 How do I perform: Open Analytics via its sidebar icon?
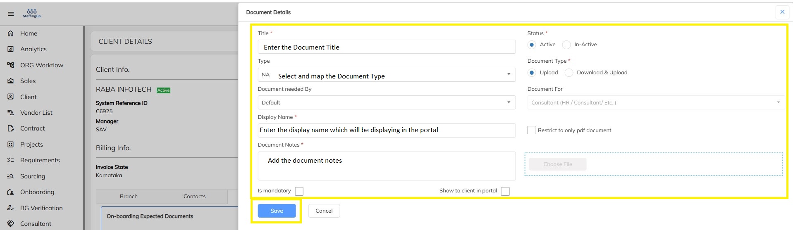[x=11, y=49]
